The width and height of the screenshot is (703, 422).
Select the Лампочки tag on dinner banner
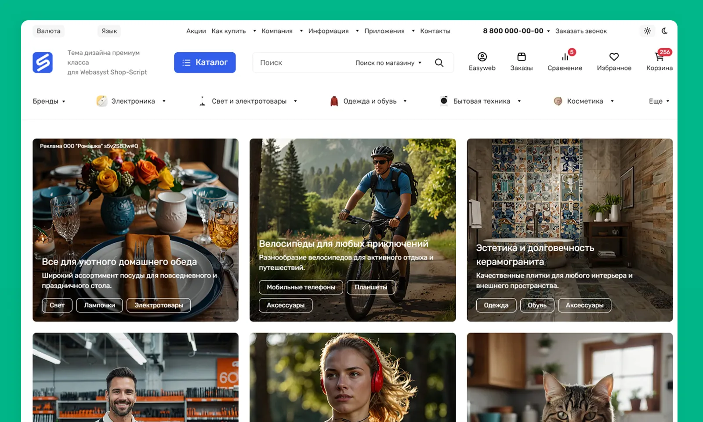point(99,305)
